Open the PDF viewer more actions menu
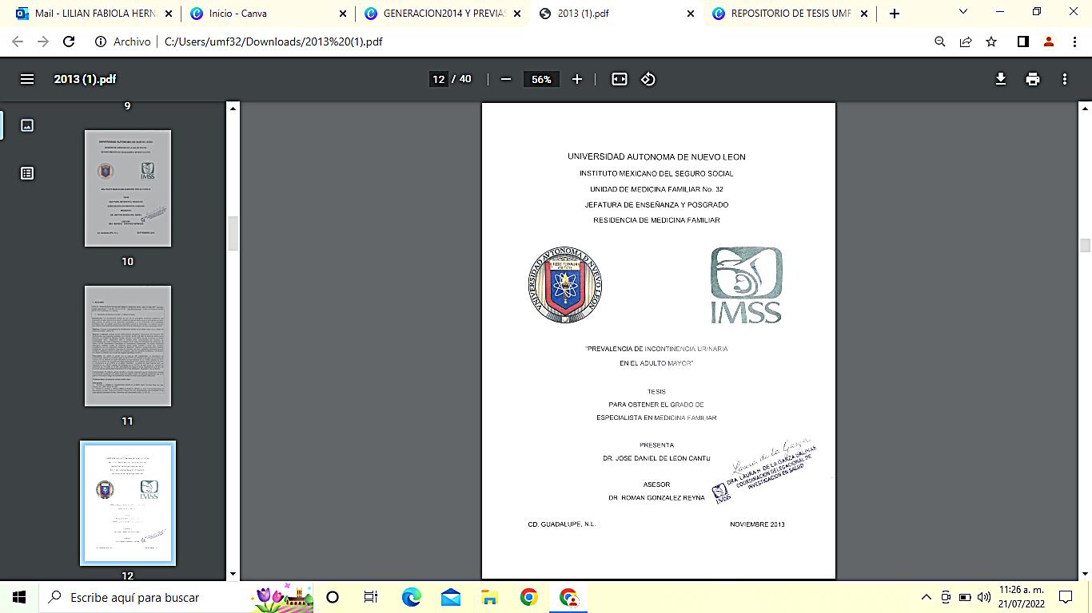The height and width of the screenshot is (613, 1092). (x=1065, y=79)
